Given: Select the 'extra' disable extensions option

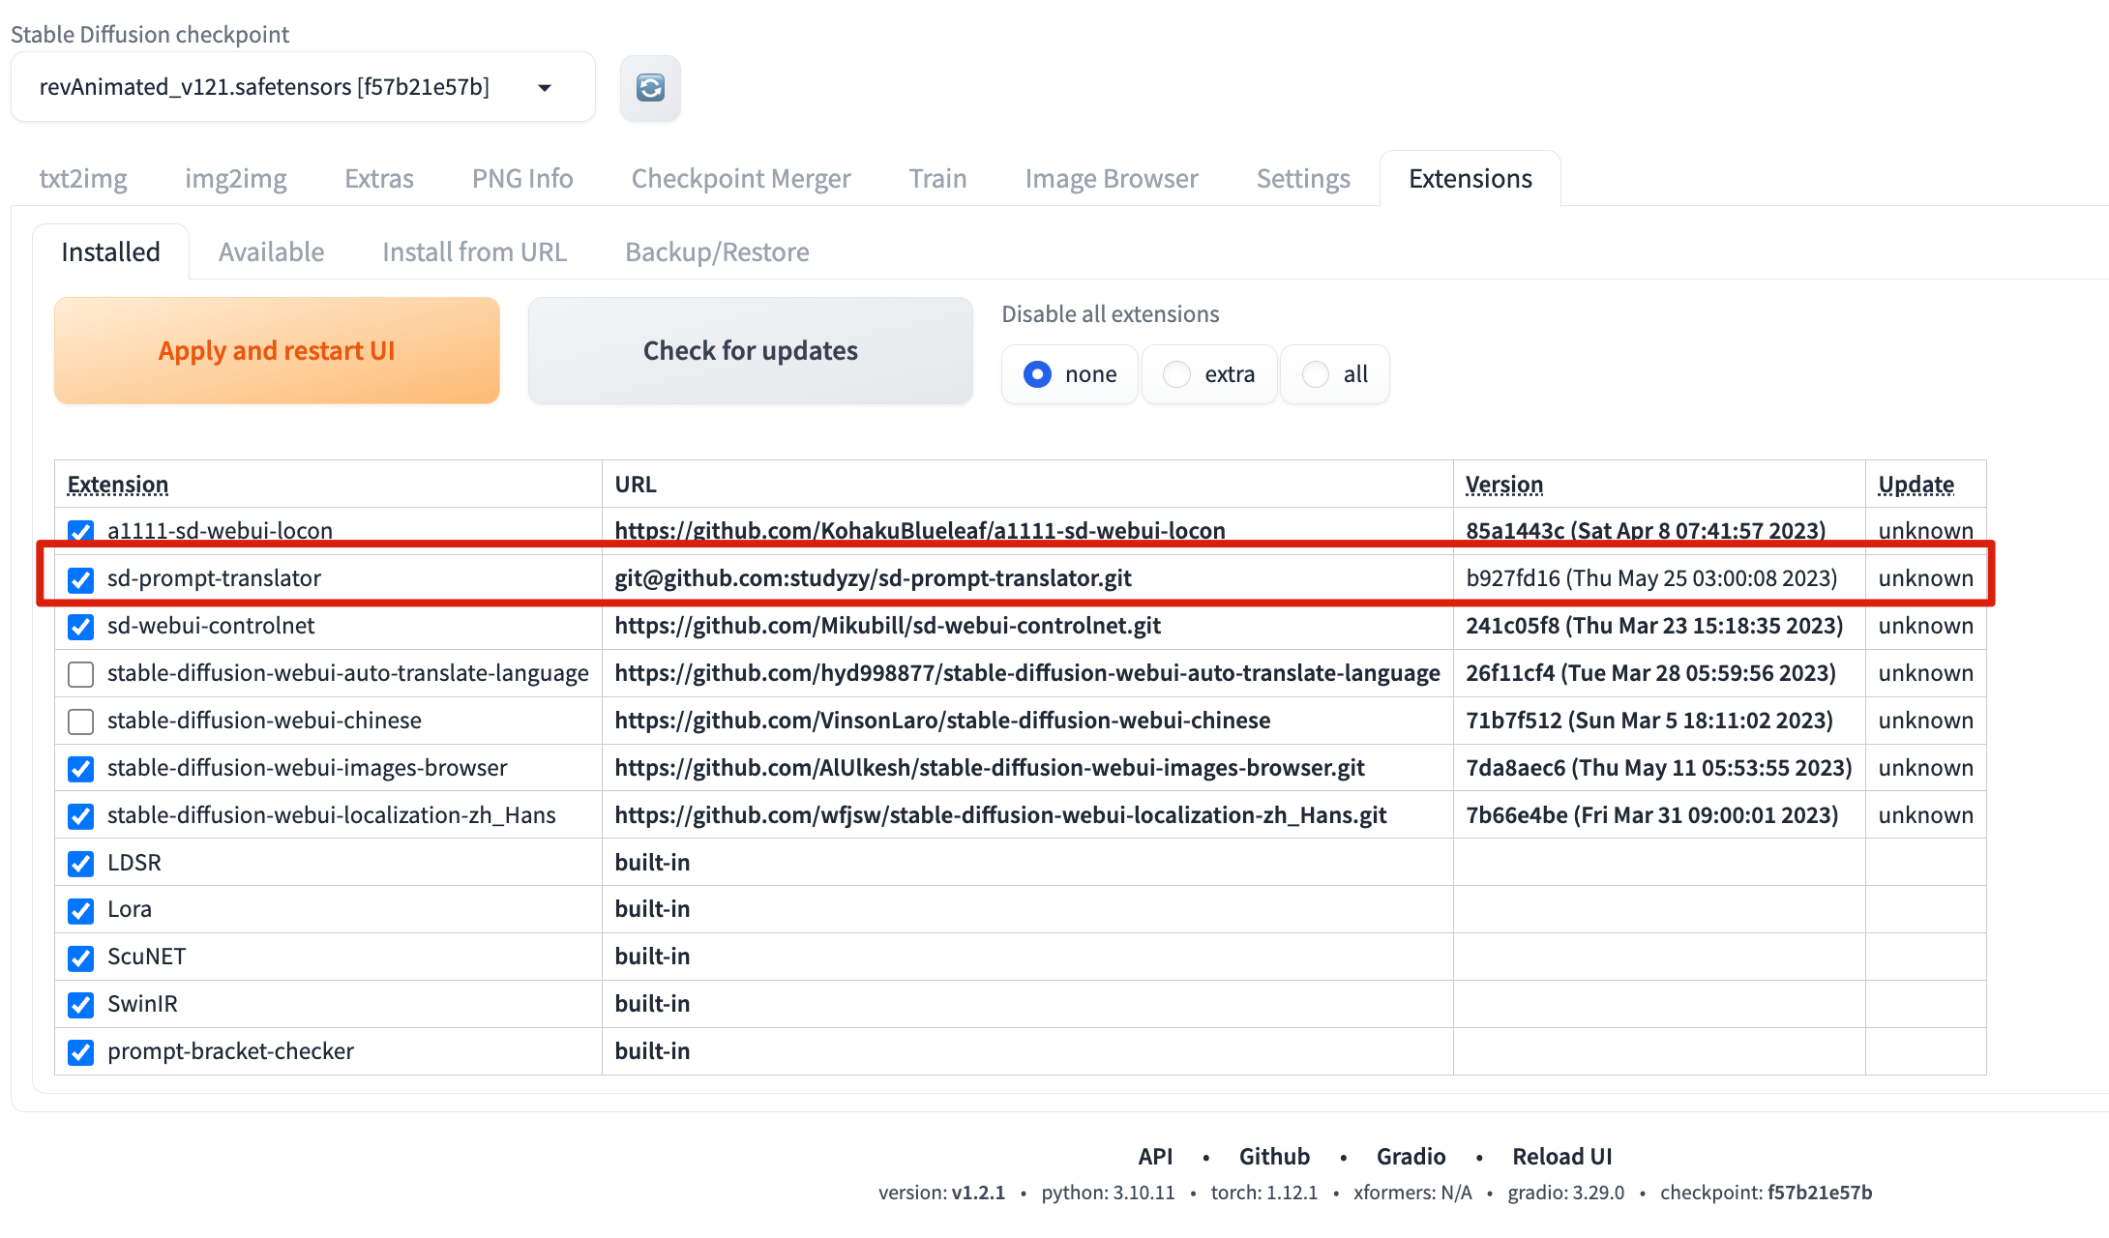Looking at the screenshot, I should (x=1209, y=374).
